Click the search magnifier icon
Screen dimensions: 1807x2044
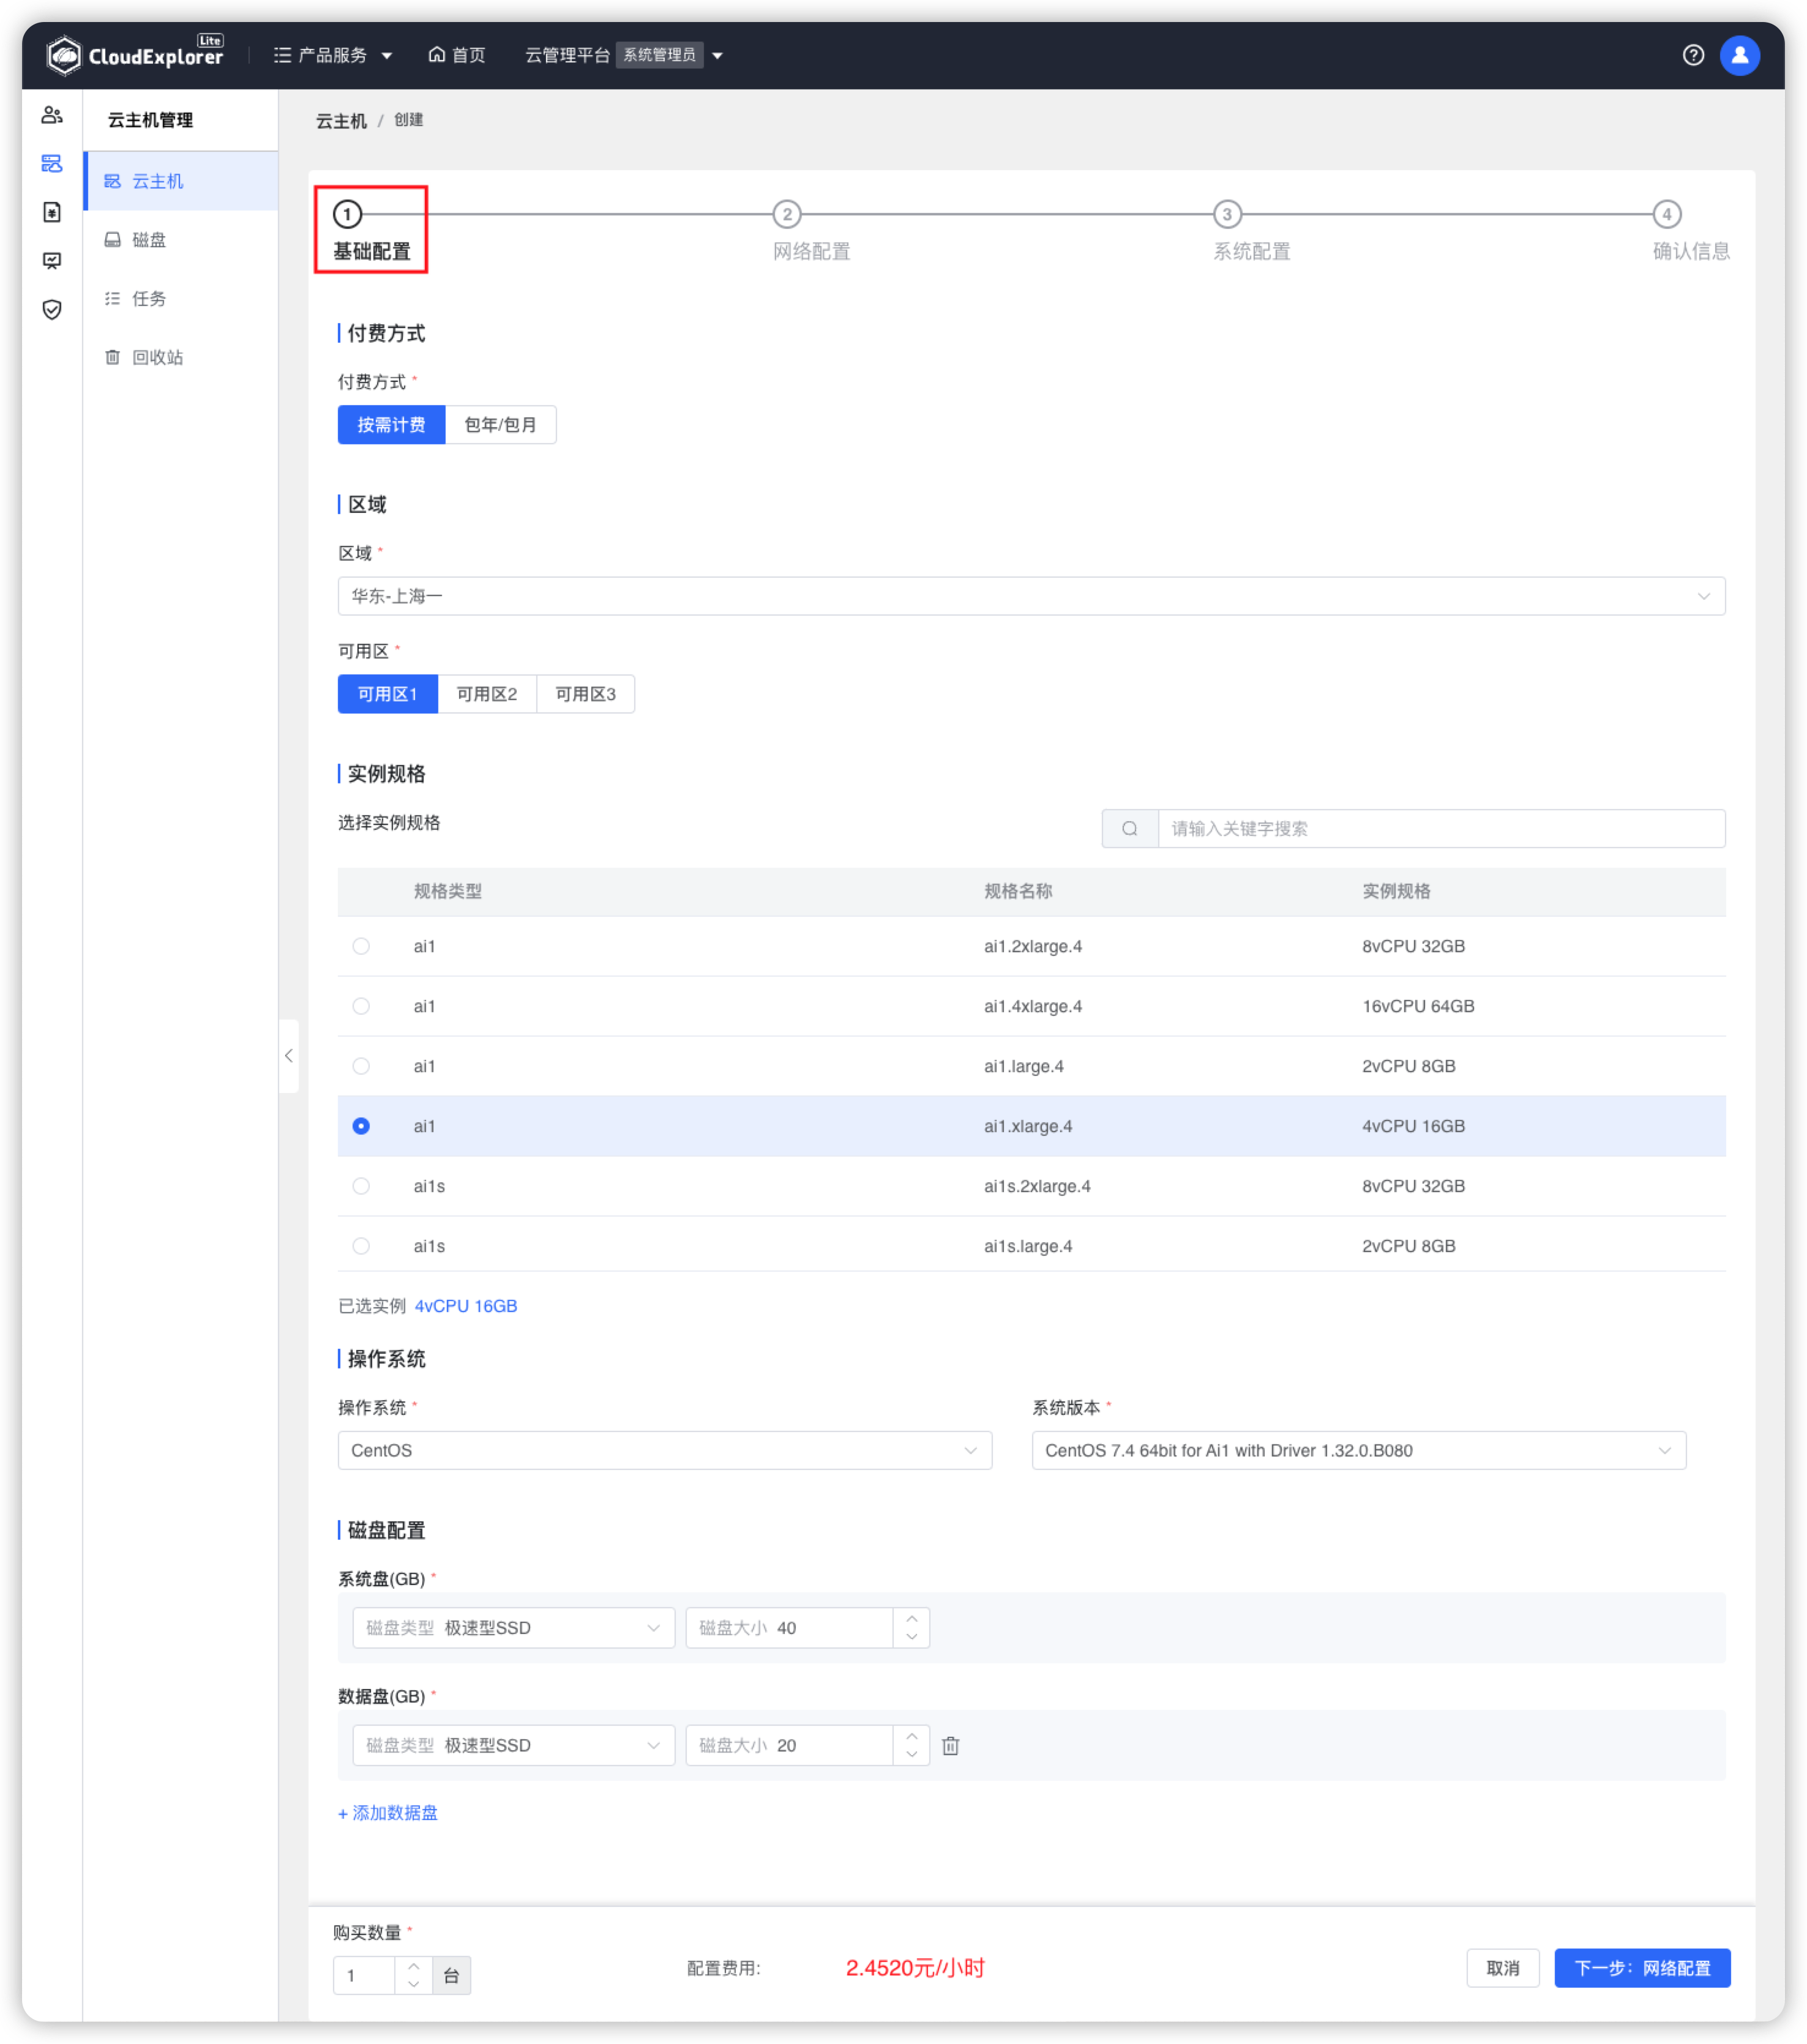(1130, 829)
